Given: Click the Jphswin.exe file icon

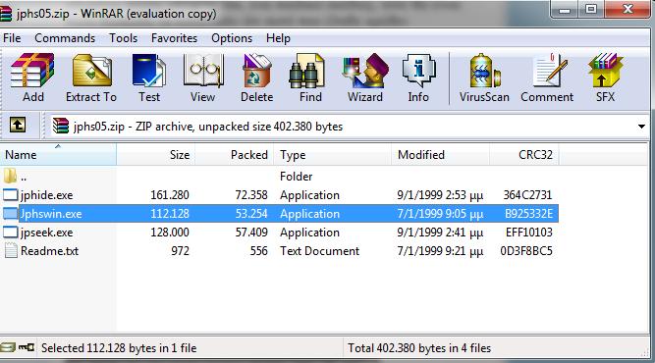Looking at the screenshot, I should 11,214.
